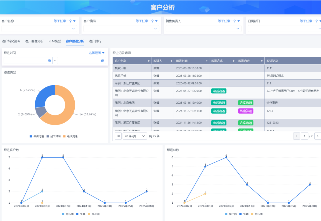Open the 20条/页 page size dropdown
This screenshot has height=221, width=321.
click(135, 136)
